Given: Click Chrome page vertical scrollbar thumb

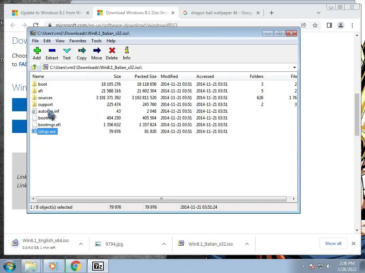Looking at the screenshot, I should point(357,114).
